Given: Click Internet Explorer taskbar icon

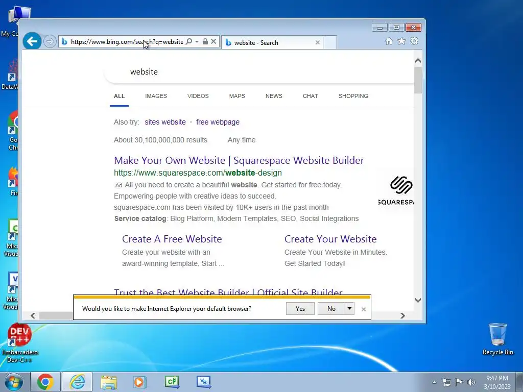Looking at the screenshot, I should (x=78, y=382).
